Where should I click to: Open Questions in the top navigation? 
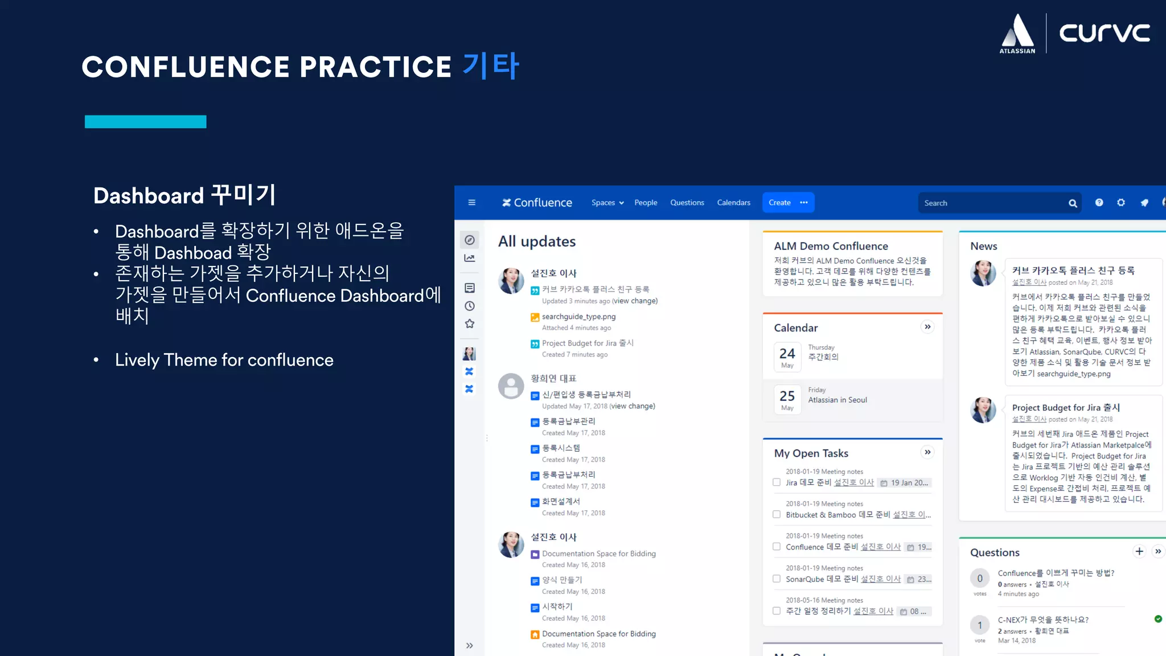(x=687, y=203)
